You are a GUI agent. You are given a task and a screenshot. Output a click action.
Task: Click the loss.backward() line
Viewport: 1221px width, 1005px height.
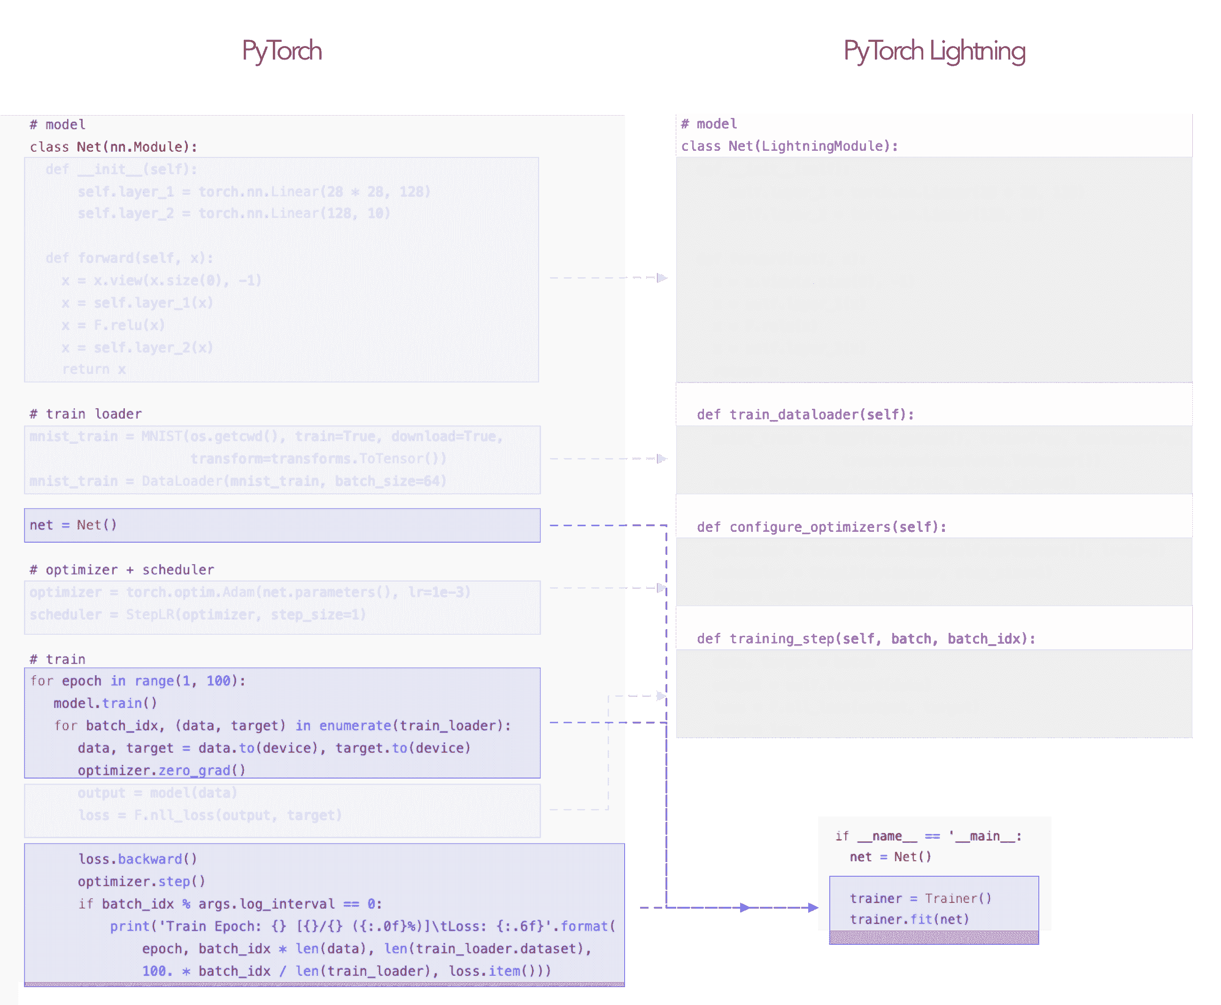coord(138,859)
